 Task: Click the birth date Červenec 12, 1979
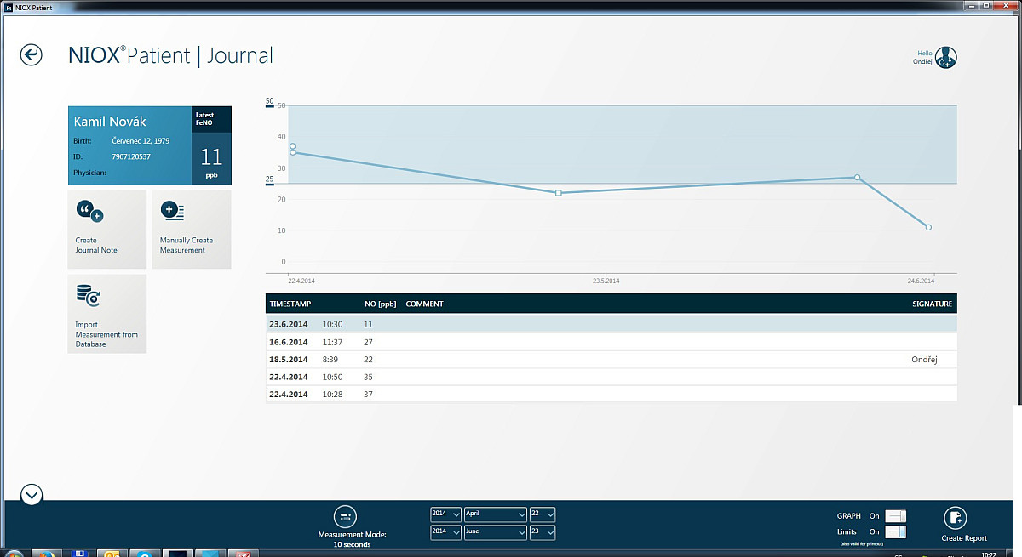point(141,140)
